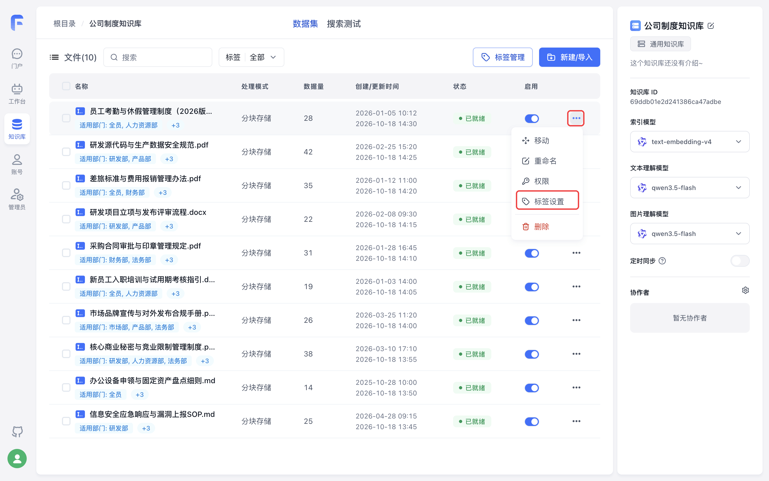Screen dimensions: 769x481
Task: Open the 索引模型 text-embedding-v4 dropdown
Action: pos(689,142)
